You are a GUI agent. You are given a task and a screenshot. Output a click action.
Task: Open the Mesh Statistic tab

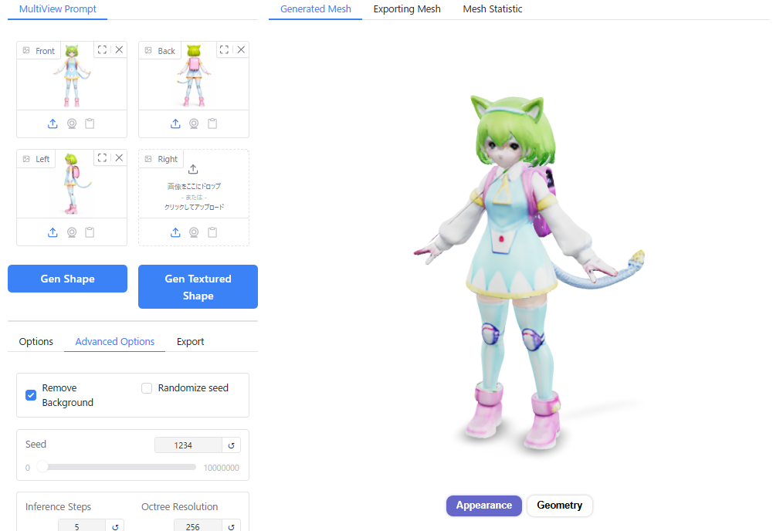pos(492,9)
